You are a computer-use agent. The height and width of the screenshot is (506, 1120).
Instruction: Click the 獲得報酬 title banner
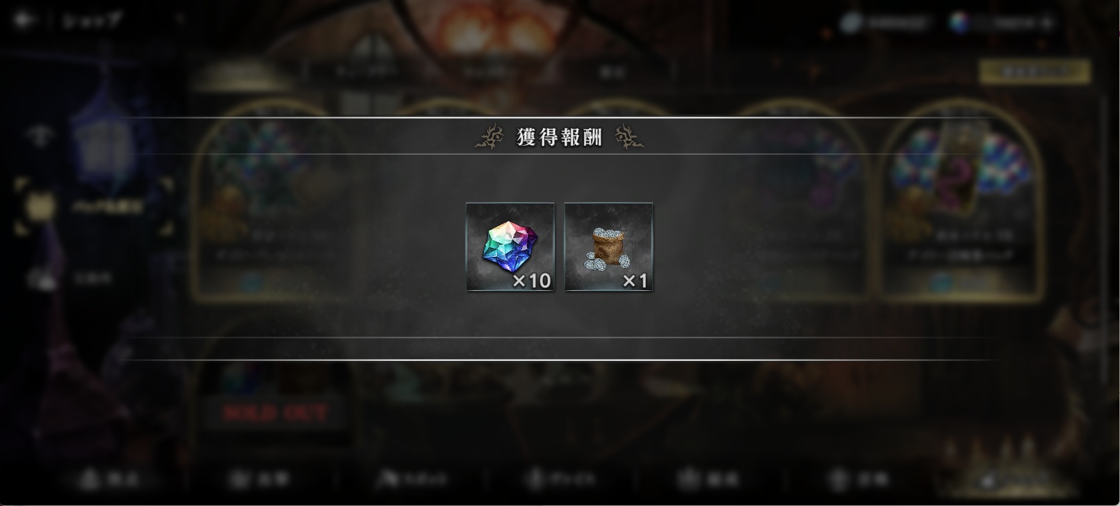[x=560, y=137]
